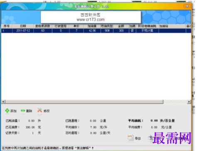Click the 里程表读数 column header

tap(43, 26)
